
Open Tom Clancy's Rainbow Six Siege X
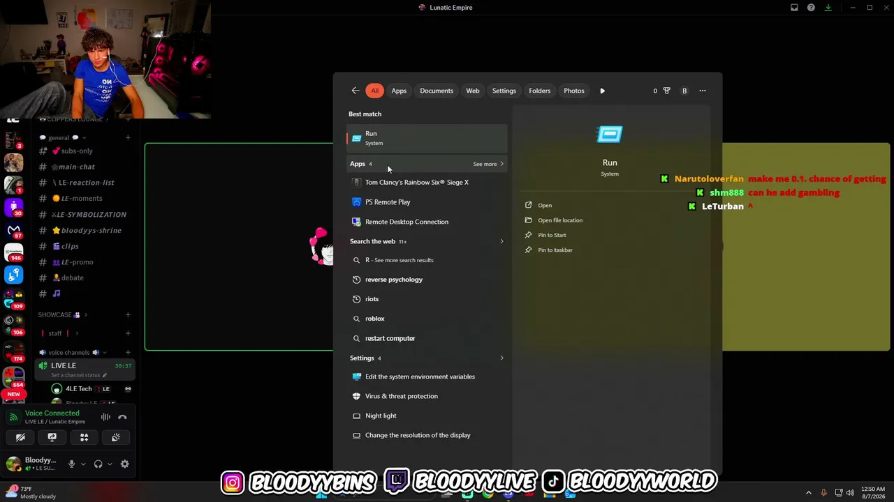pos(427,183)
